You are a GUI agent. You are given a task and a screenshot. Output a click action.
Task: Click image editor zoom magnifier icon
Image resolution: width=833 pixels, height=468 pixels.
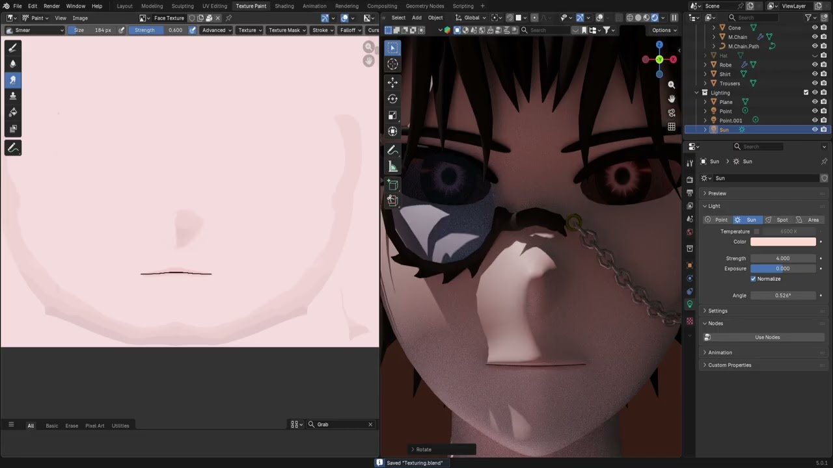point(369,47)
